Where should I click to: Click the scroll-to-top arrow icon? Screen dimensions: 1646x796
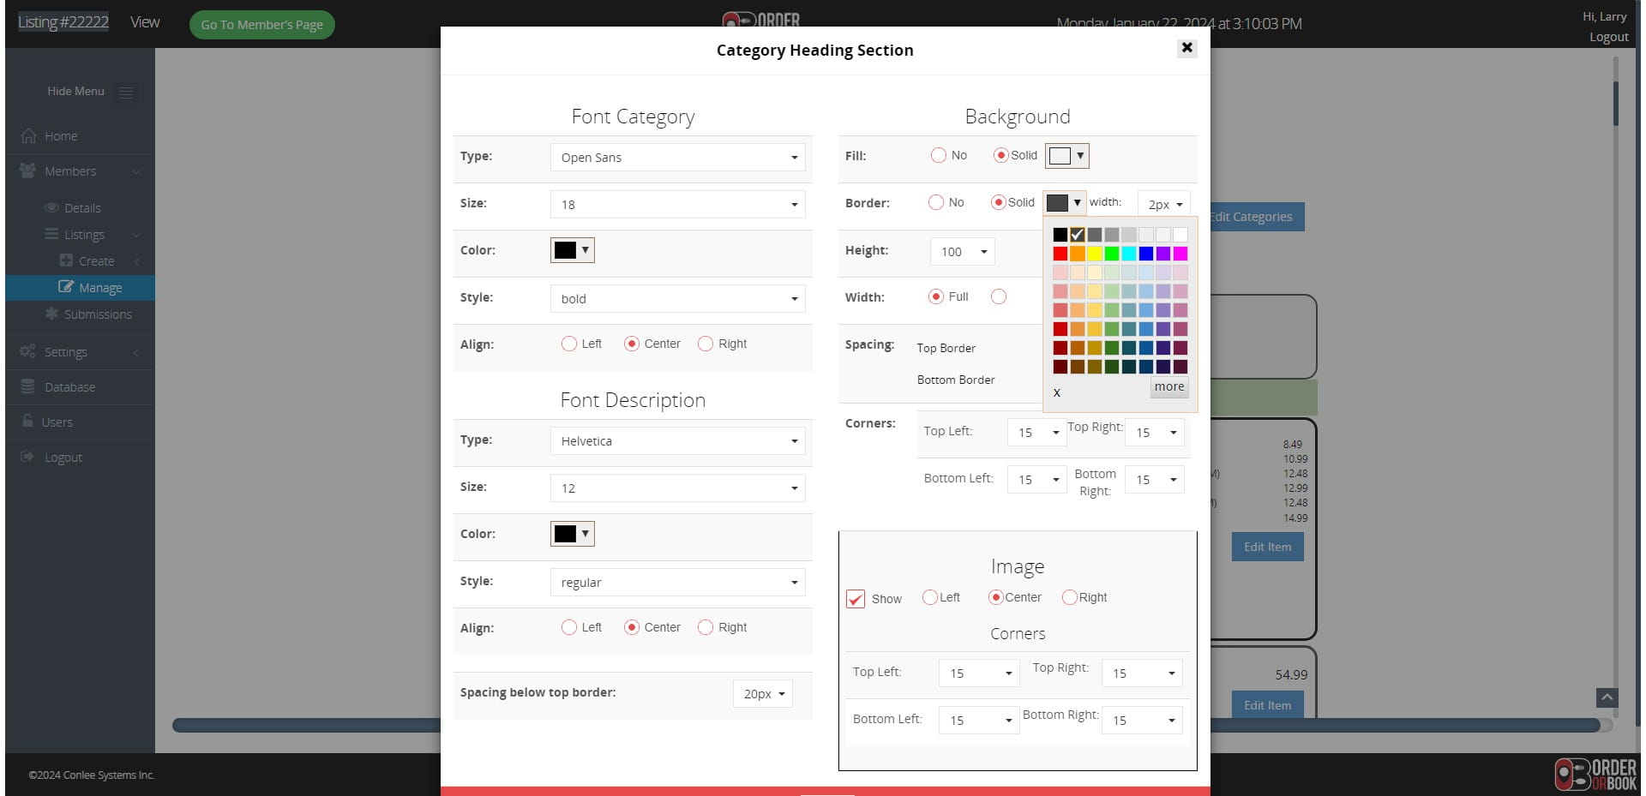click(1607, 697)
